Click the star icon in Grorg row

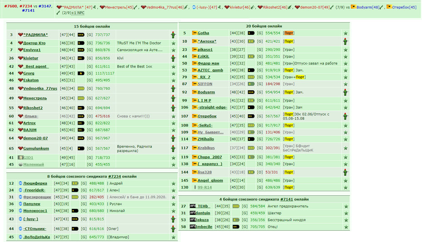pos(173,73)
